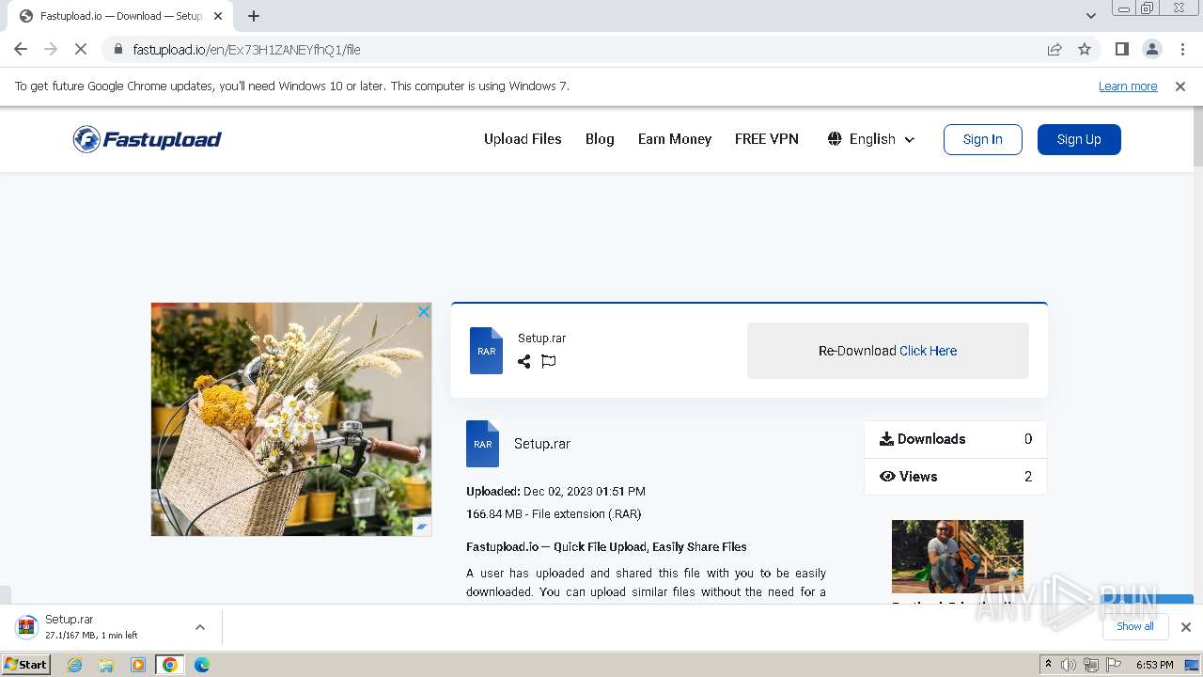Open the Learn more link
The height and width of the screenshot is (677, 1203).
click(1128, 86)
